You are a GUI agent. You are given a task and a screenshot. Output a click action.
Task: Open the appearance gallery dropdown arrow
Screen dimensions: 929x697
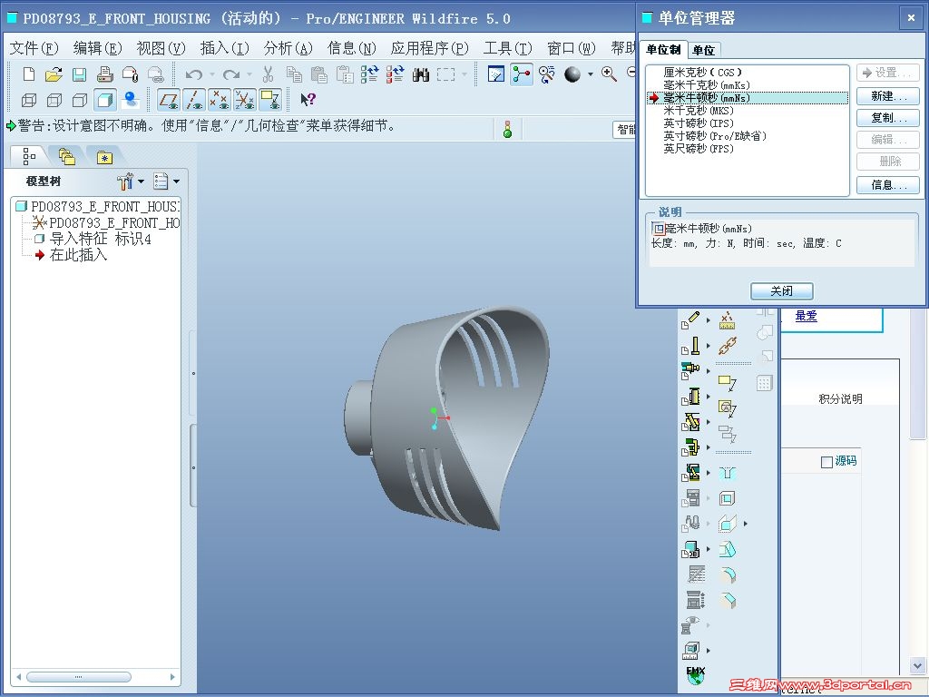coord(590,74)
